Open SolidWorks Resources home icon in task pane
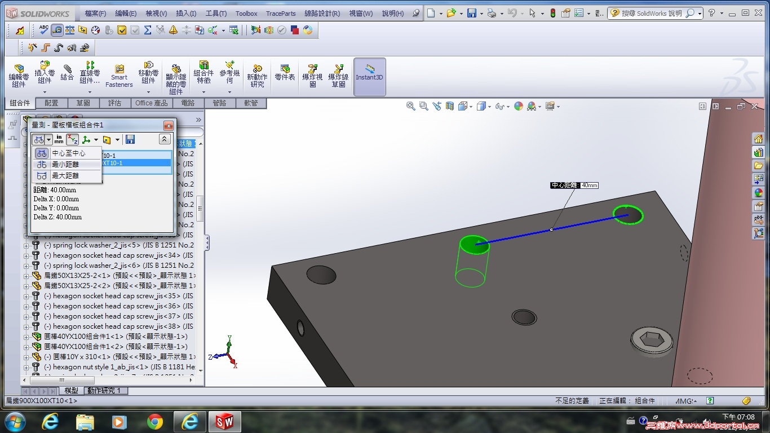This screenshot has height=433, width=770. [x=758, y=139]
